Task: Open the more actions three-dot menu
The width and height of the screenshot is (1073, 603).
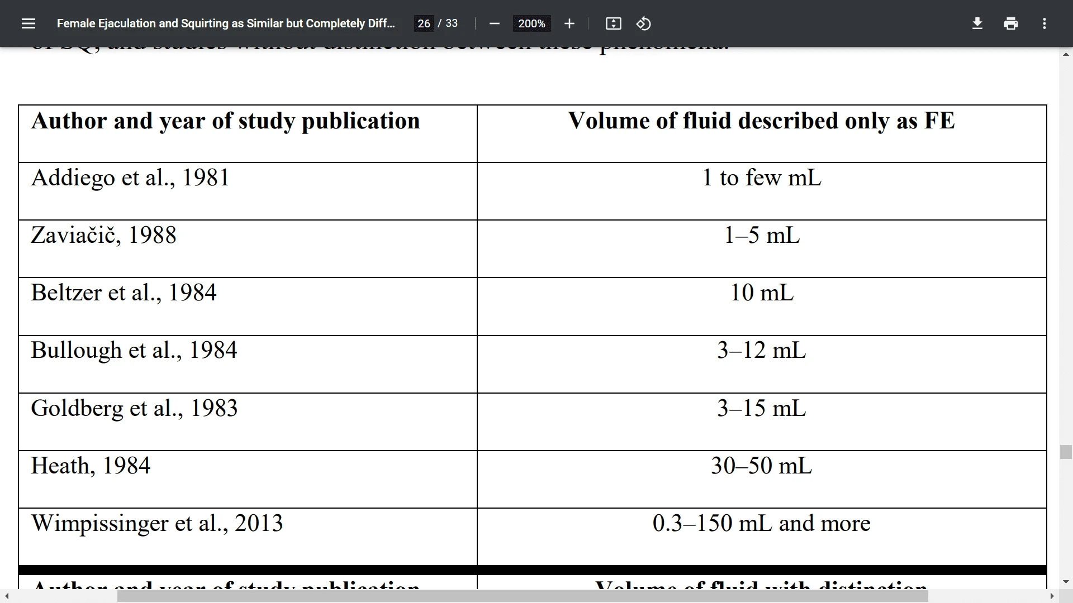Action: [x=1044, y=23]
